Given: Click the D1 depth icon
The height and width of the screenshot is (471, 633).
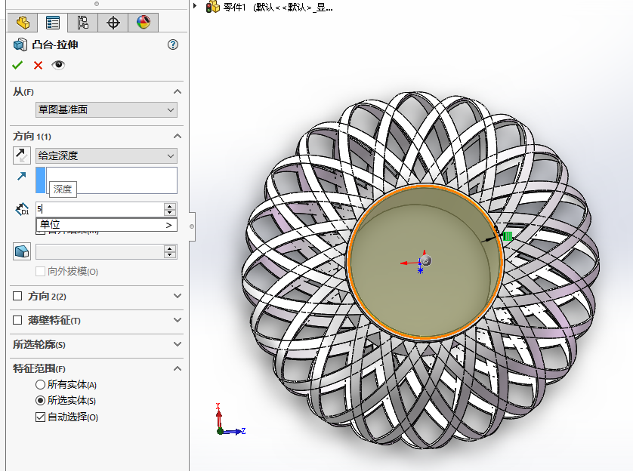Looking at the screenshot, I should [x=22, y=209].
